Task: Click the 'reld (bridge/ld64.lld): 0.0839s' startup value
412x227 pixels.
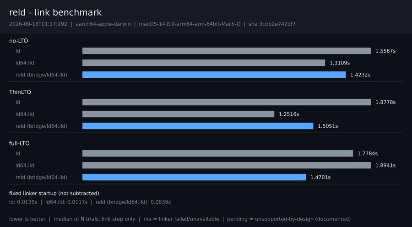Action: click(x=133, y=202)
